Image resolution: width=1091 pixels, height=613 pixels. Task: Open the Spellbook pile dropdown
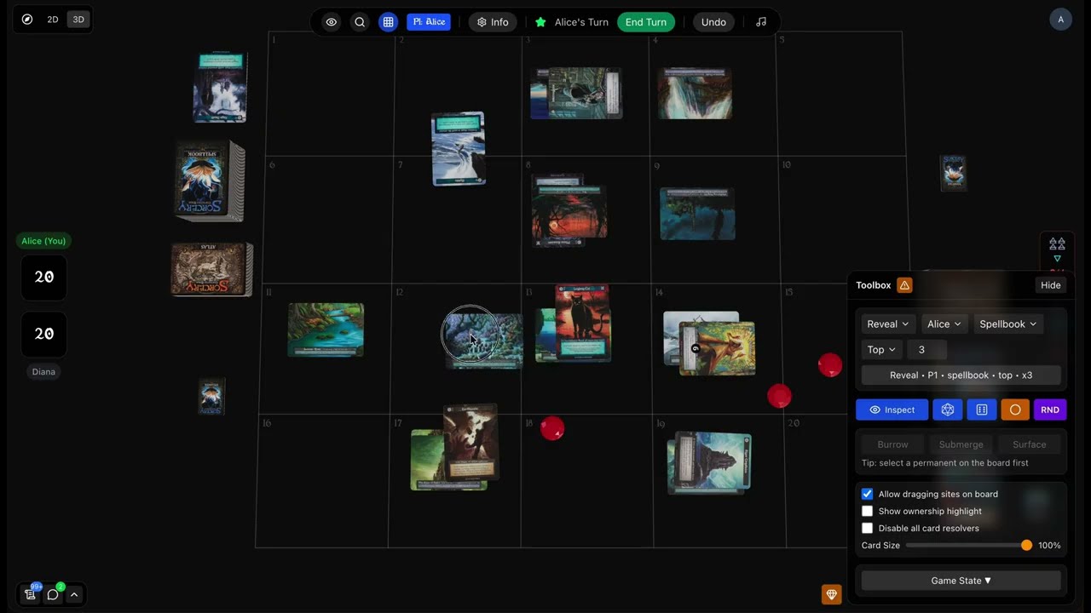click(x=1008, y=324)
